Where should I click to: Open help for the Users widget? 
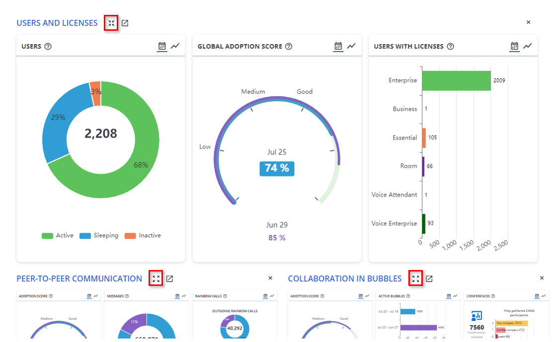click(x=48, y=46)
